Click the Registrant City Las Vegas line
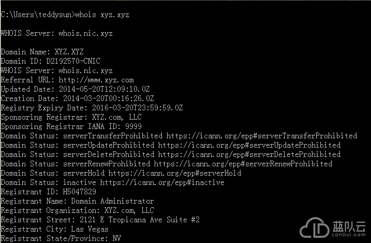Image resolution: width=371 pixels, height=243 pixels. (x=55, y=229)
